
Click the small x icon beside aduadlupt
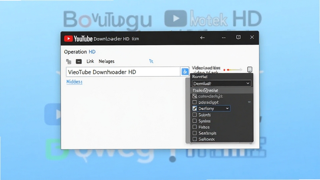tap(249, 102)
